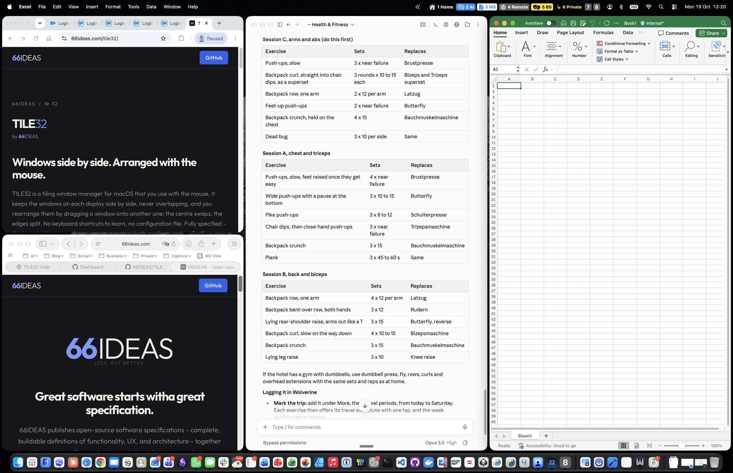This screenshot has width=733, height=473.
Task: Open the Chrome extensions puzzle icon
Action: coord(181,38)
